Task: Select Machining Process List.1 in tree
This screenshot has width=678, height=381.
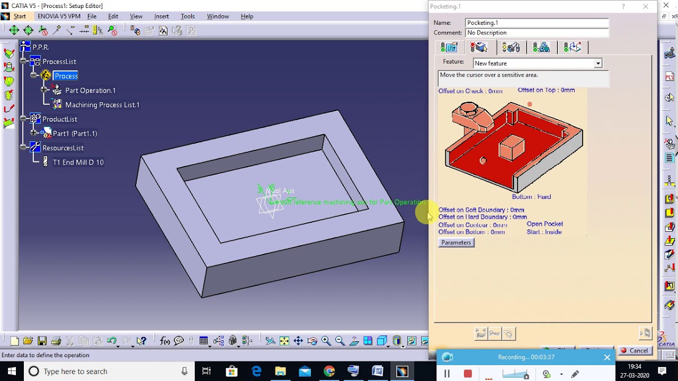Action: click(x=102, y=105)
